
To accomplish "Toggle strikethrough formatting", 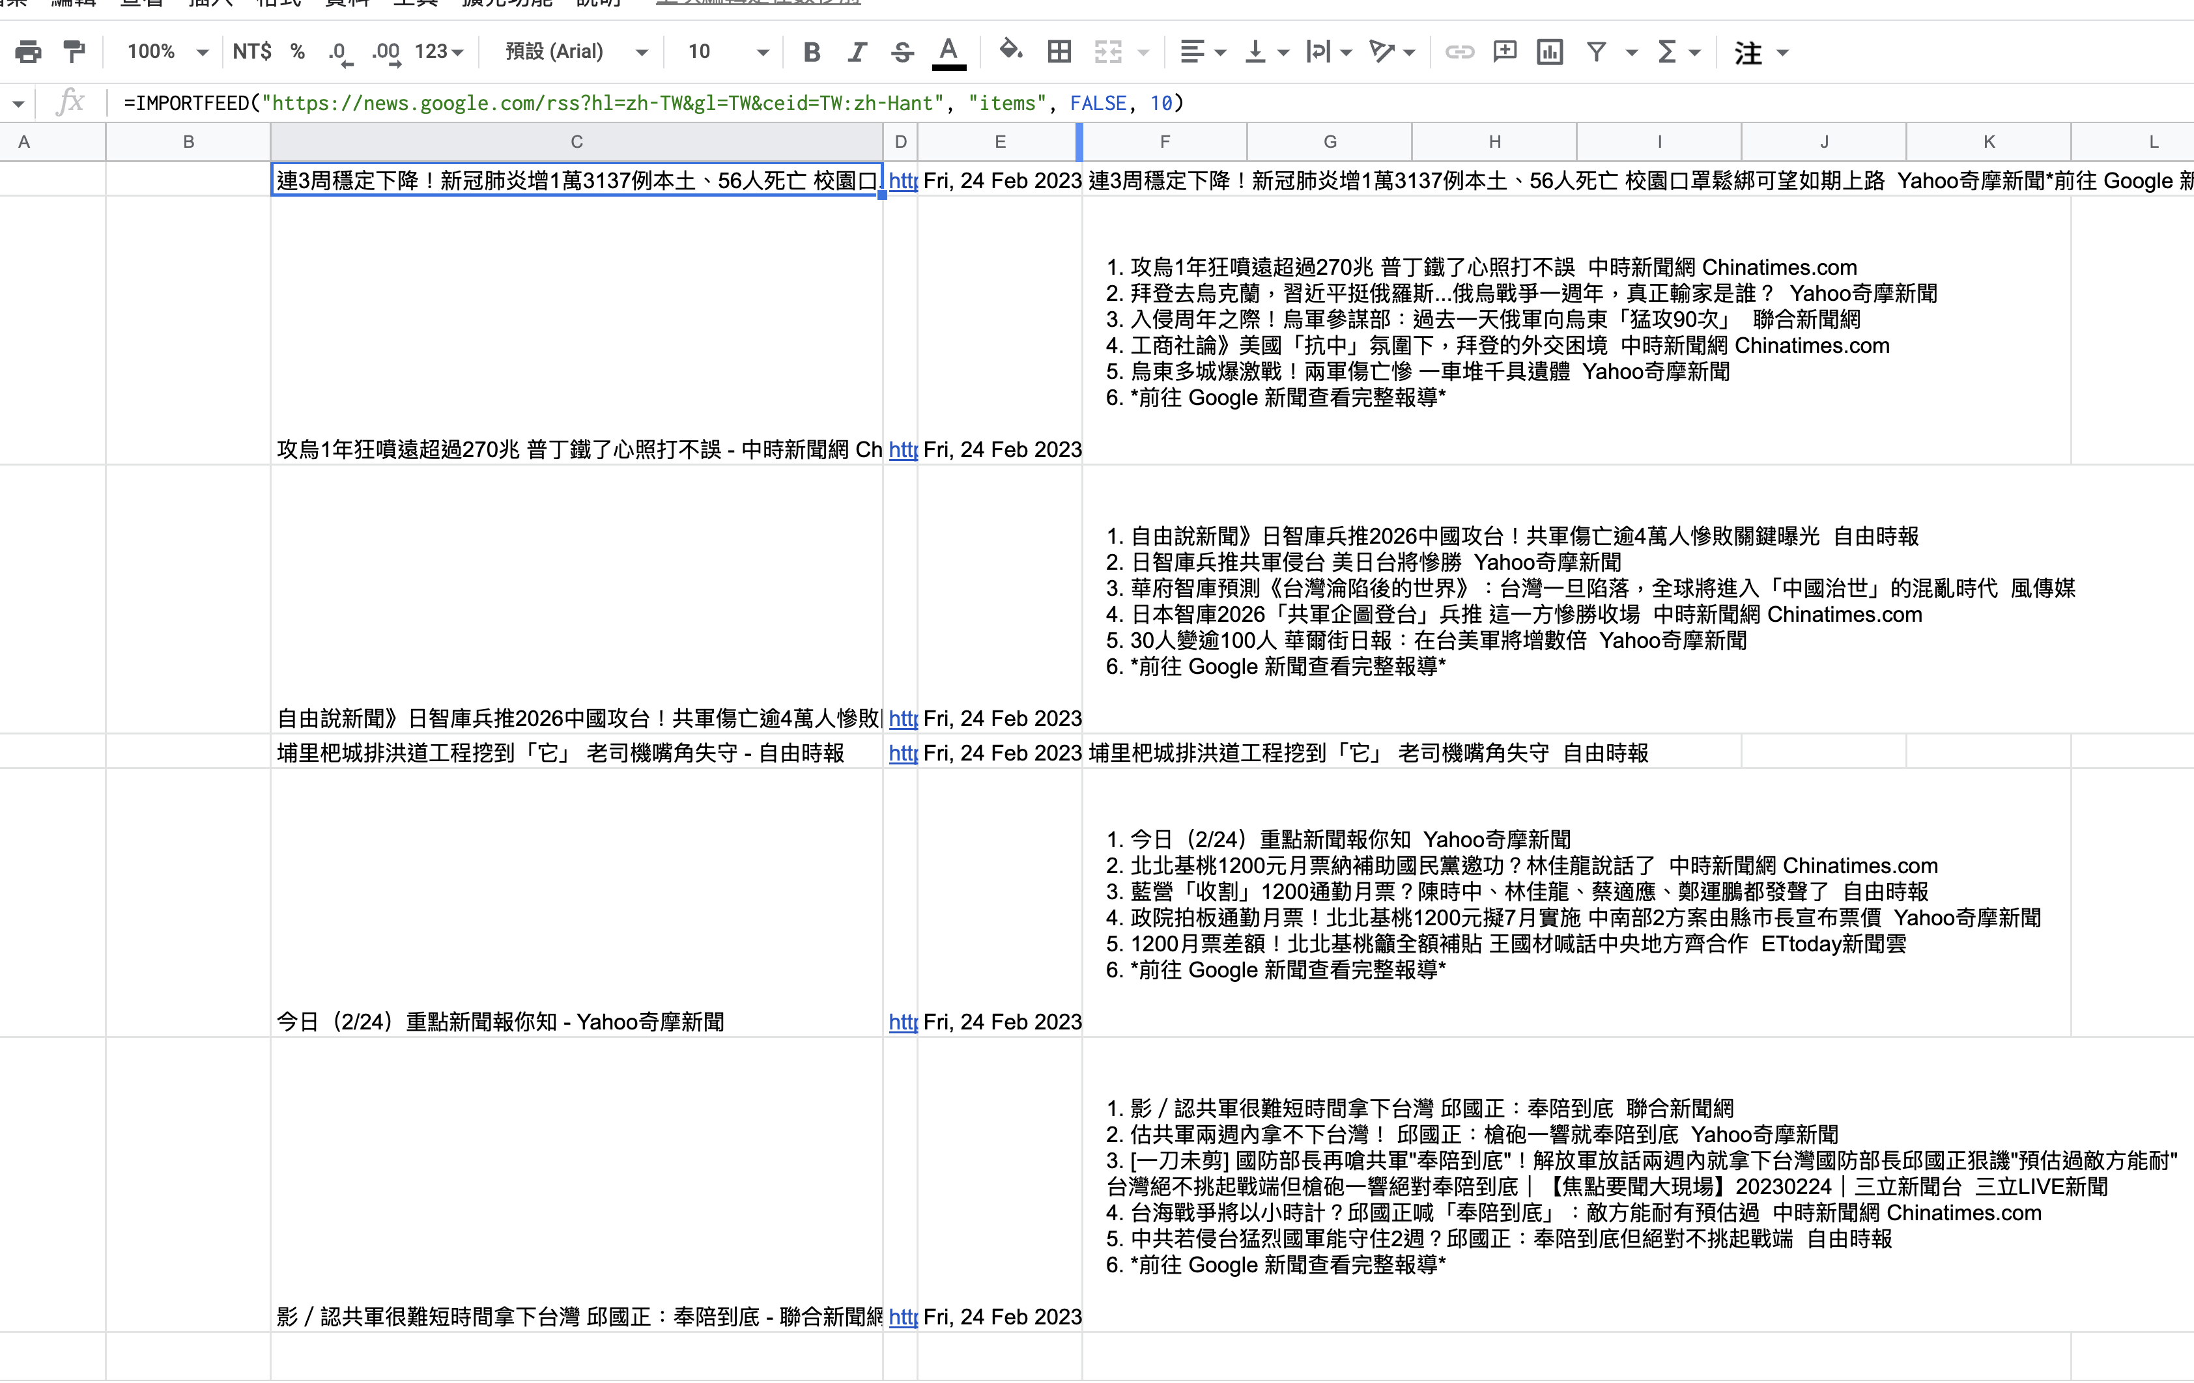I will [902, 52].
